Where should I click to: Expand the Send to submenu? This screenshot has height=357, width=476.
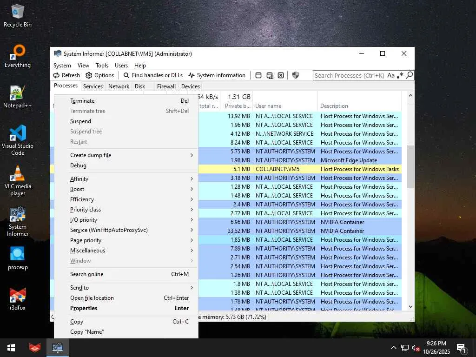click(x=126, y=287)
